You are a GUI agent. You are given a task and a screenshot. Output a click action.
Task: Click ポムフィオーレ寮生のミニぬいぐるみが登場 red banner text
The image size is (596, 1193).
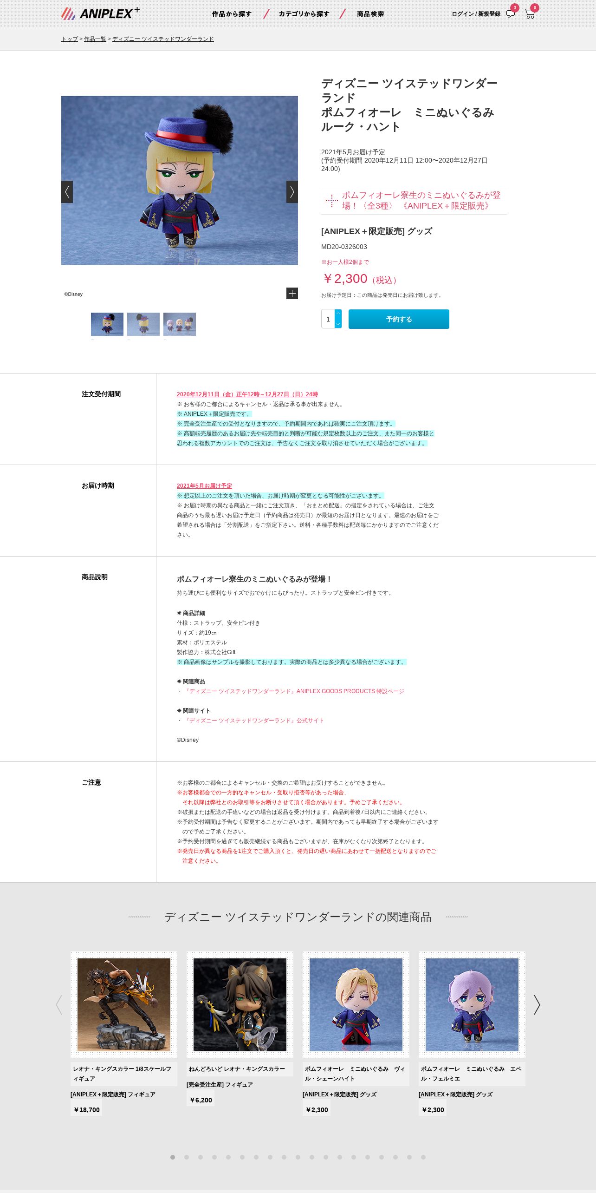pyautogui.click(x=421, y=201)
